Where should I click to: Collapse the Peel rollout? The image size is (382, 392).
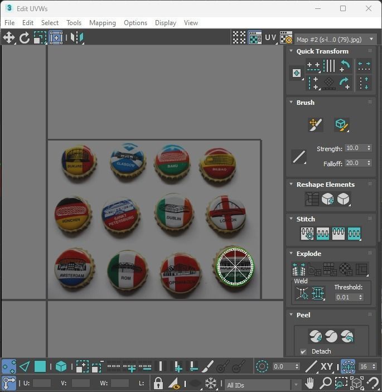[291, 314]
